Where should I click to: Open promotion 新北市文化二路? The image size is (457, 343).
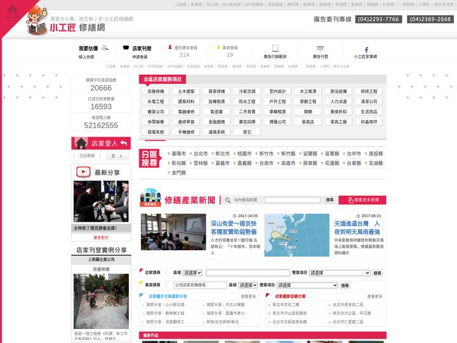tap(286, 305)
